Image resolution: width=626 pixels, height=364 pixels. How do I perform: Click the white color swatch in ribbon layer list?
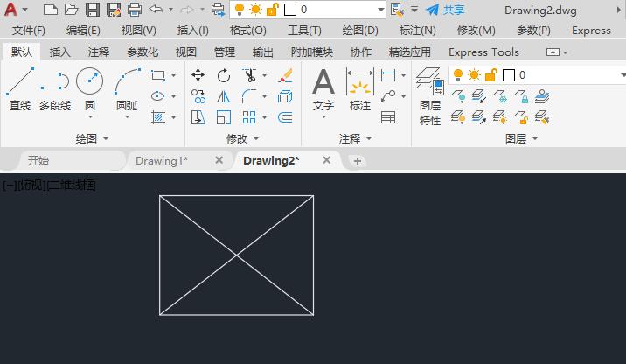click(x=509, y=75)
